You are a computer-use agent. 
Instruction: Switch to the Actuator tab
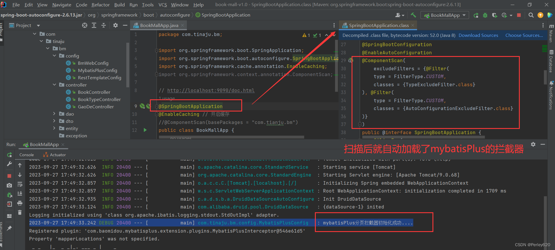[54, 155]
